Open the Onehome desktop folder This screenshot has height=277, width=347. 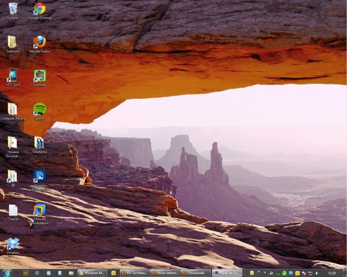(39, 142)
